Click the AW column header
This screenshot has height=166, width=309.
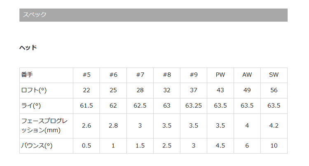(x=247, y=75)
